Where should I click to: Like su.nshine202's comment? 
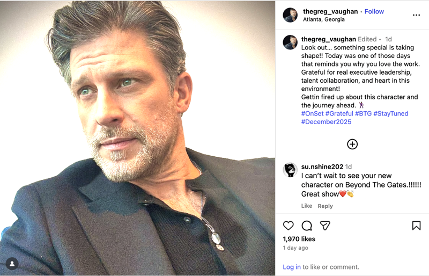coord(307,206)
